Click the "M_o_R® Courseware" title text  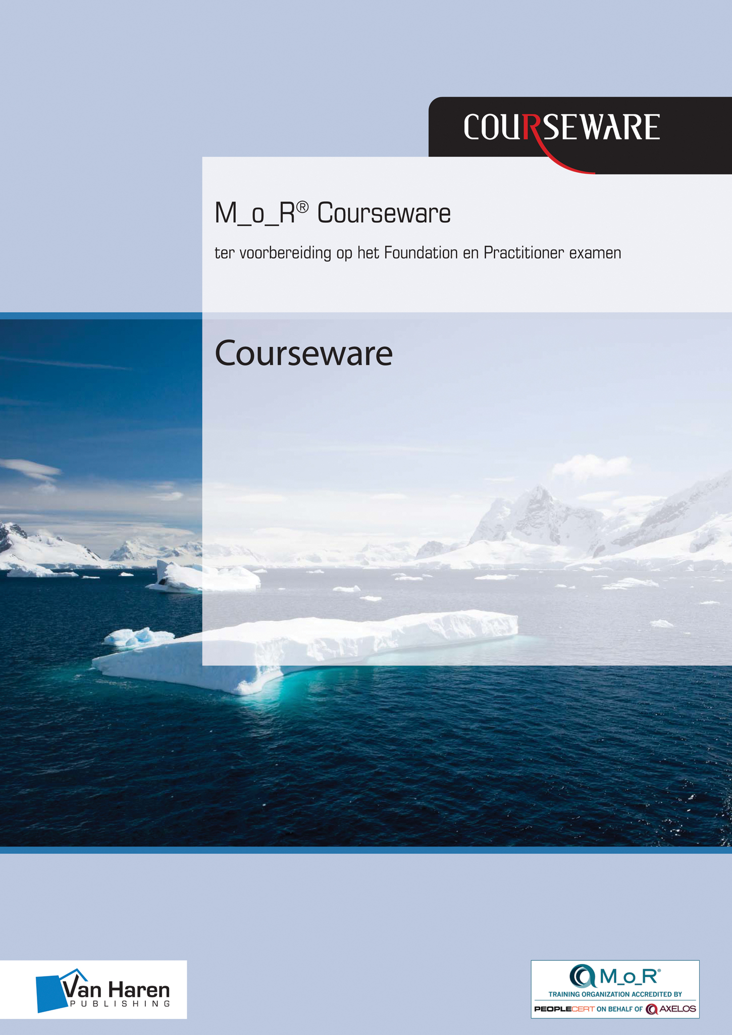tap(332, 213)
